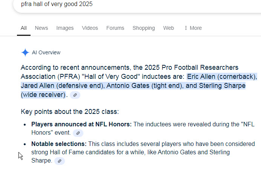The width and height of the screenshot is (261, 175).
Task: Go to the Videos tab
Action: pos(90,28)
